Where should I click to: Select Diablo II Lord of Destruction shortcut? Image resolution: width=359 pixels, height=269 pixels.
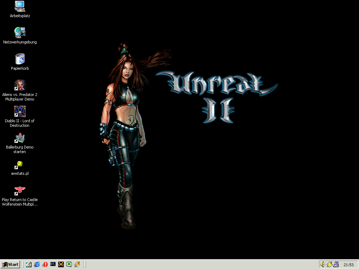pyautogui.click(x=20, y=111)
